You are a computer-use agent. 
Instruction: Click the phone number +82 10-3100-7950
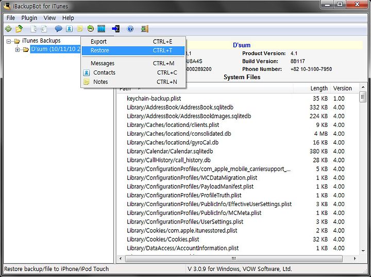(311, 69)
